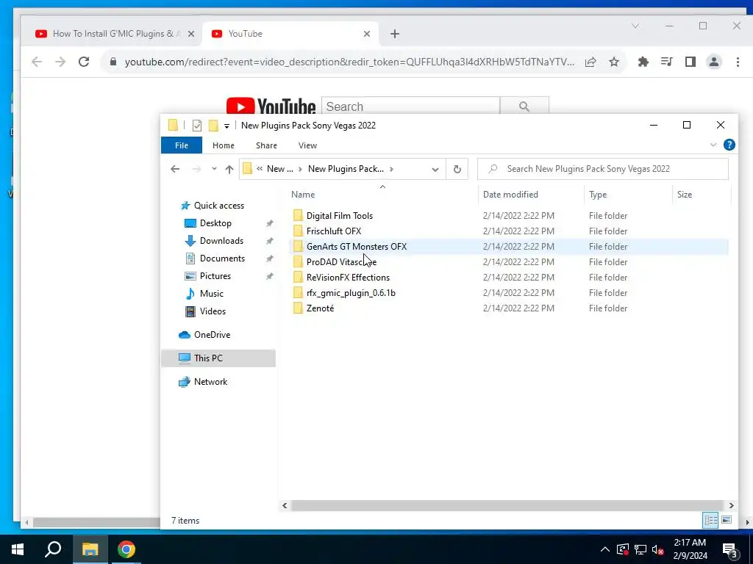Image resolution: width=753 pixels, height=564 pixels.
Task: Refresh the File Explorer folder view
Action: click(x=457, y=169)
